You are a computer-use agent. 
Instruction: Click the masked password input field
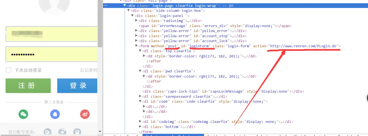[51, 54]
